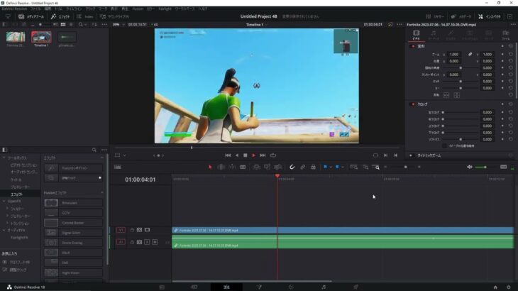This screenshot has height=291, width=518.
Task: Switch to the Video tab in Inspector
Action: click(416, 34)
